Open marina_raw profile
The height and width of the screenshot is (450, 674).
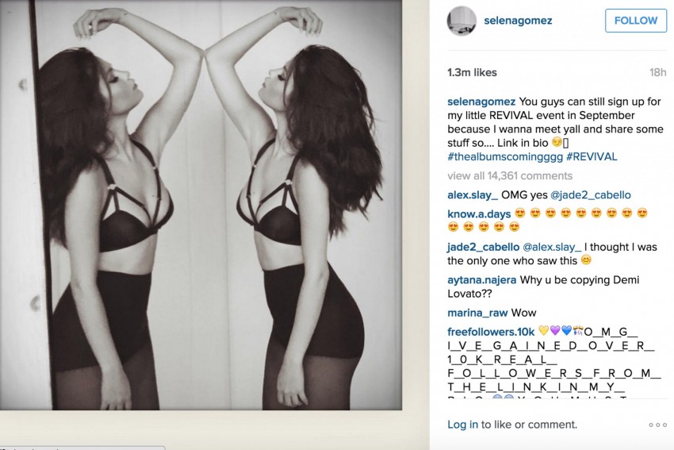pyautogui.click(x=477, y=313)
